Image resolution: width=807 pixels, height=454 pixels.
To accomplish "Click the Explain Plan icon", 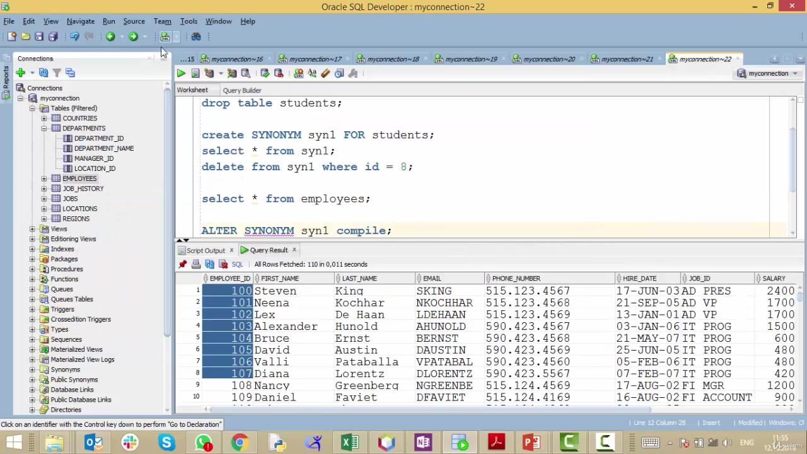I will (209, 74).
